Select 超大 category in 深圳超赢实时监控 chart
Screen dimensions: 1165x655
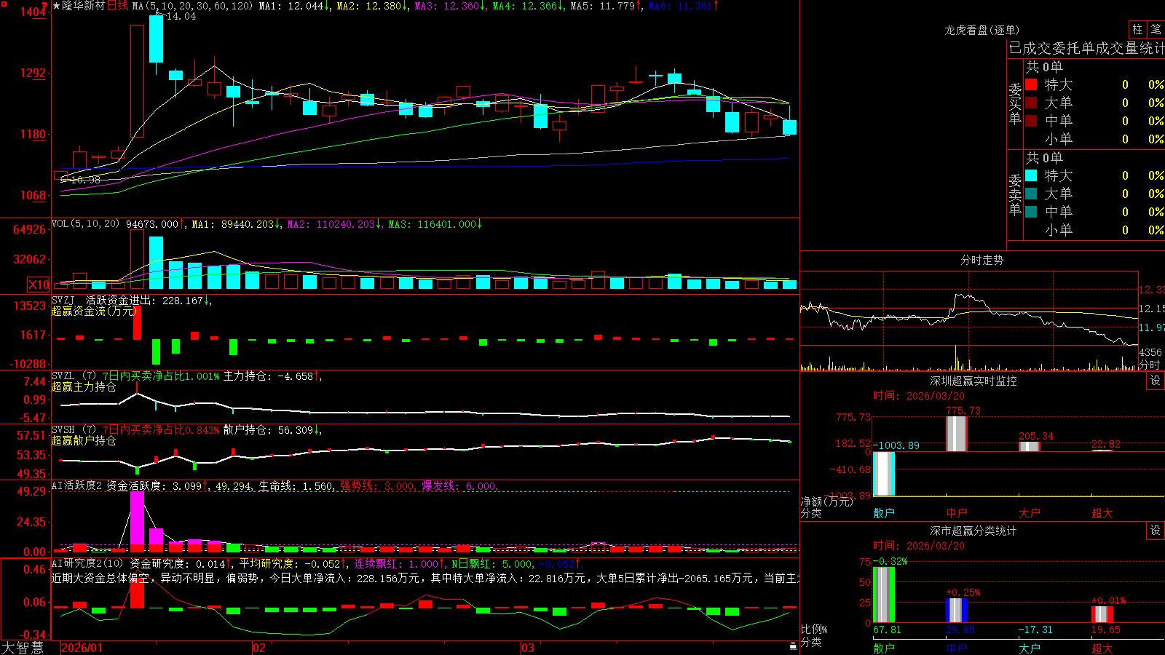(1102, 513)
